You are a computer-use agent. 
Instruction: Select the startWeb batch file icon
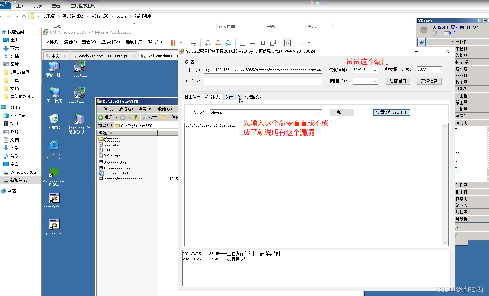click(x=54, y=201)
